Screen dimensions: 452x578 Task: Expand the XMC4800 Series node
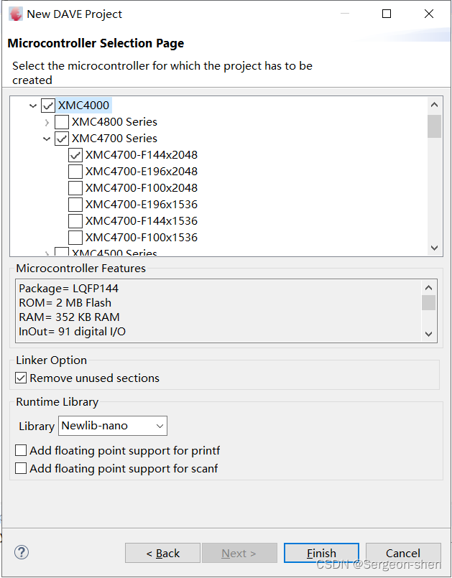tap(46, 121)
